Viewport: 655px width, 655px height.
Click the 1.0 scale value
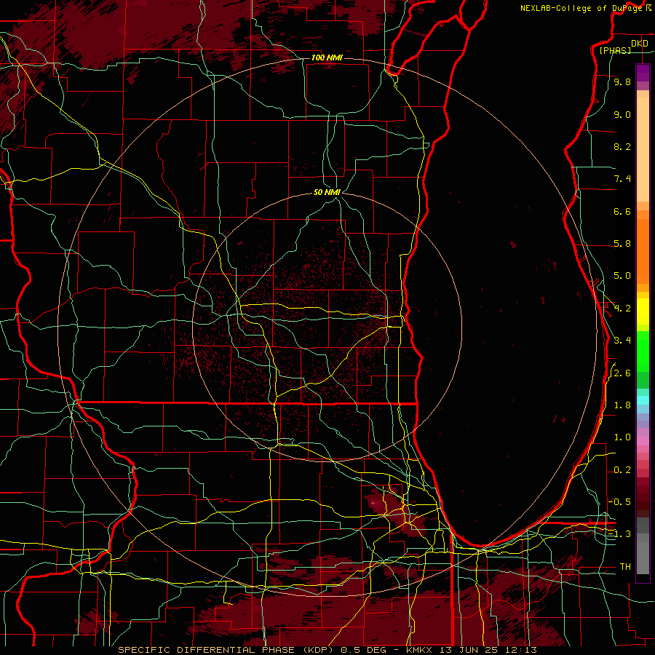(x=622, y=437)
